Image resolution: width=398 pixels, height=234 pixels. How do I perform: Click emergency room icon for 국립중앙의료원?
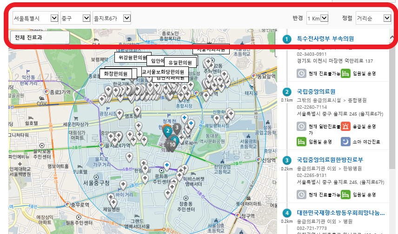[345, 126]
